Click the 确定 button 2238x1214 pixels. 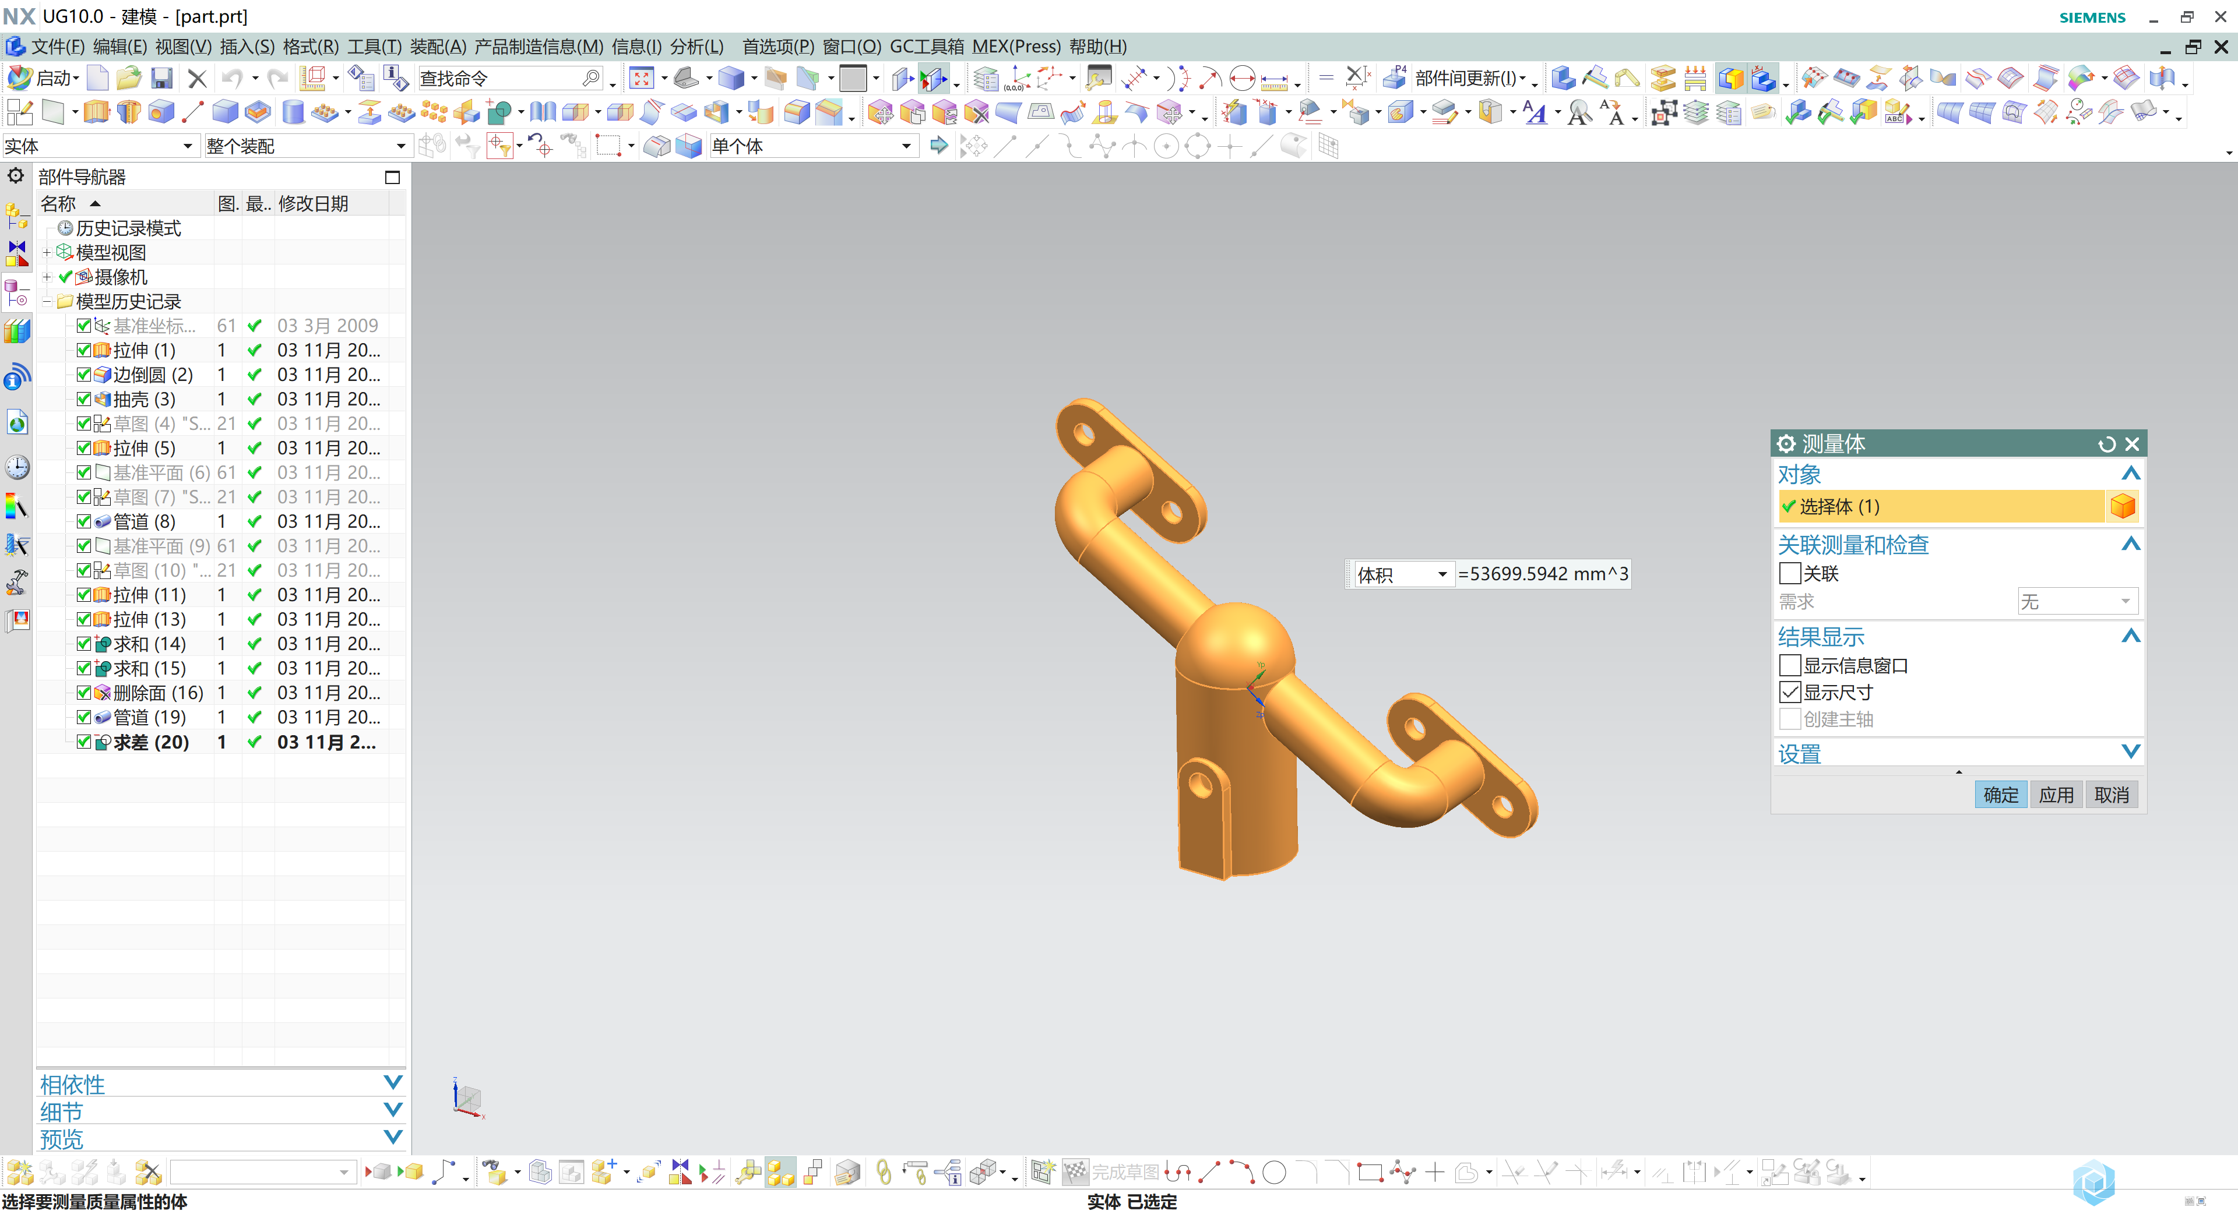pos(2001,795)
